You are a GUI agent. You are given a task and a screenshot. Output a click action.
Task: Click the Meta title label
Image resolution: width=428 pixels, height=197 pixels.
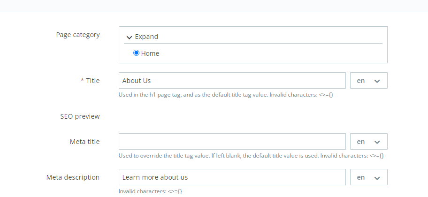click(x=84, y=142)
